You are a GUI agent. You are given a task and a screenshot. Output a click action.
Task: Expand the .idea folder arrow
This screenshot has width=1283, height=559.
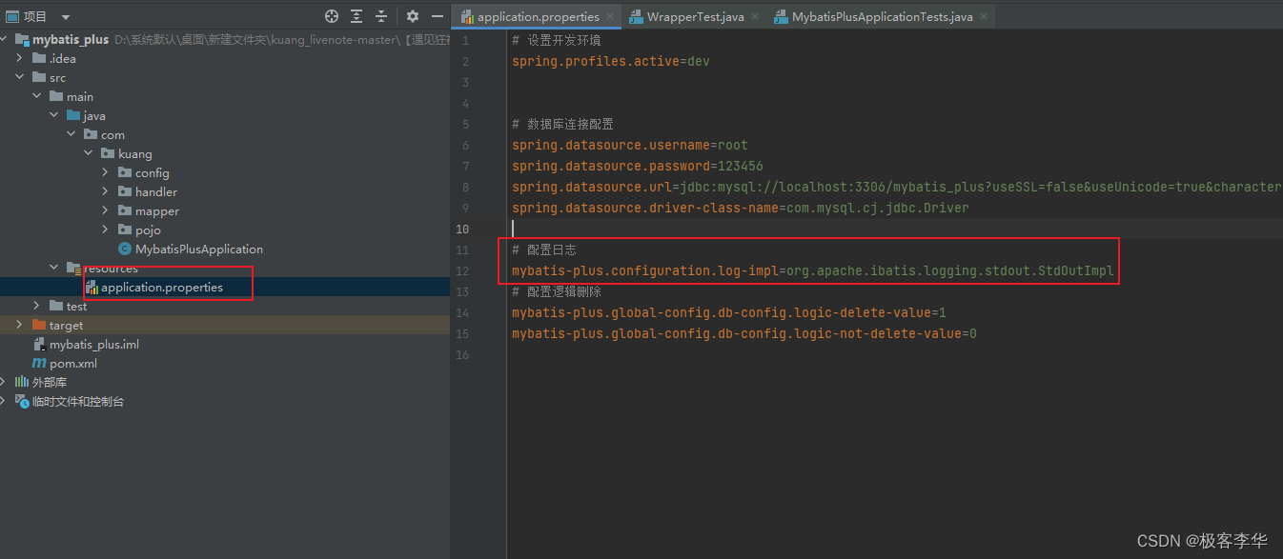pyautogui.click(x=20, y=58)
